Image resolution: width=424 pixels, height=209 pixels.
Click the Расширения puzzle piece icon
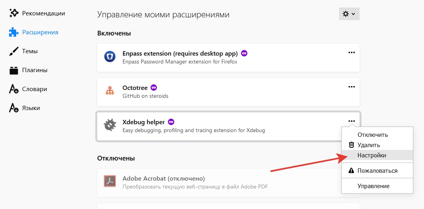[13, 32]
